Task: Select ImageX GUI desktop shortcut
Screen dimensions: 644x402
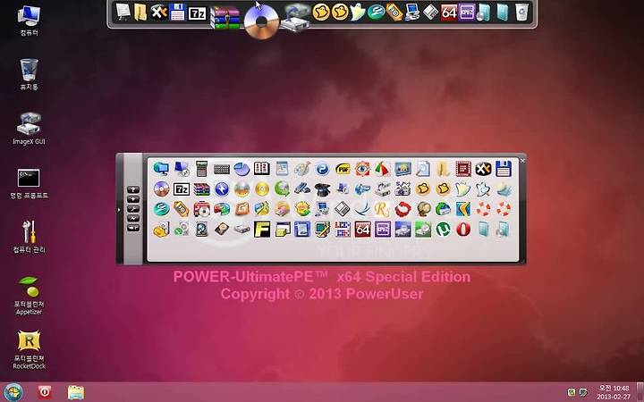Action: tap(29, 129)
